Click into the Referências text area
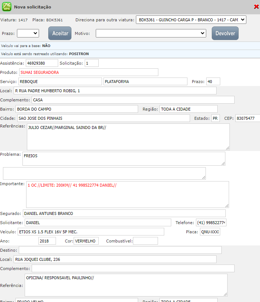 click(128, 137)
